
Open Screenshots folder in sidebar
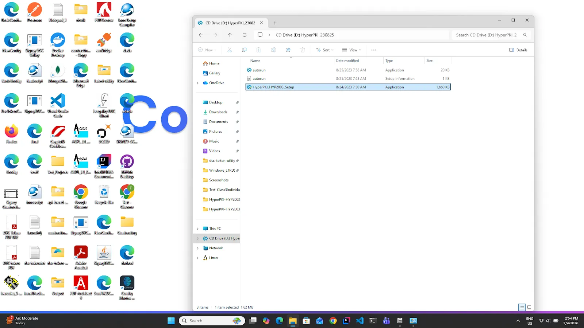219,180
